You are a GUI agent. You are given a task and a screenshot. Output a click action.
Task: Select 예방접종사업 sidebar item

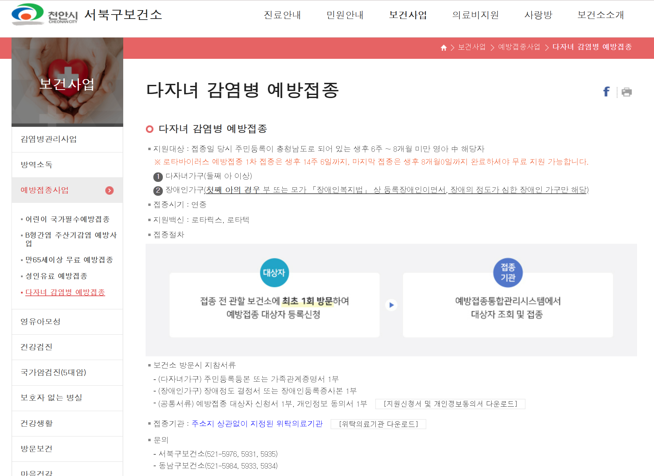click(67, 190)
